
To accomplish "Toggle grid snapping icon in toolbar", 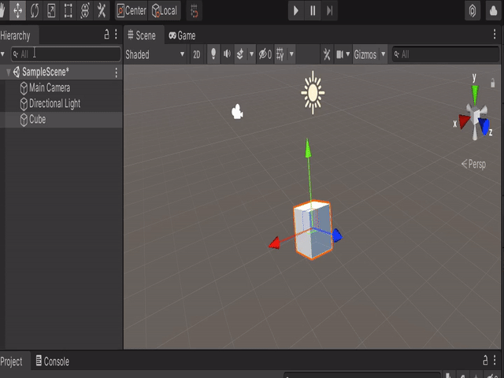I will (195, 10).
